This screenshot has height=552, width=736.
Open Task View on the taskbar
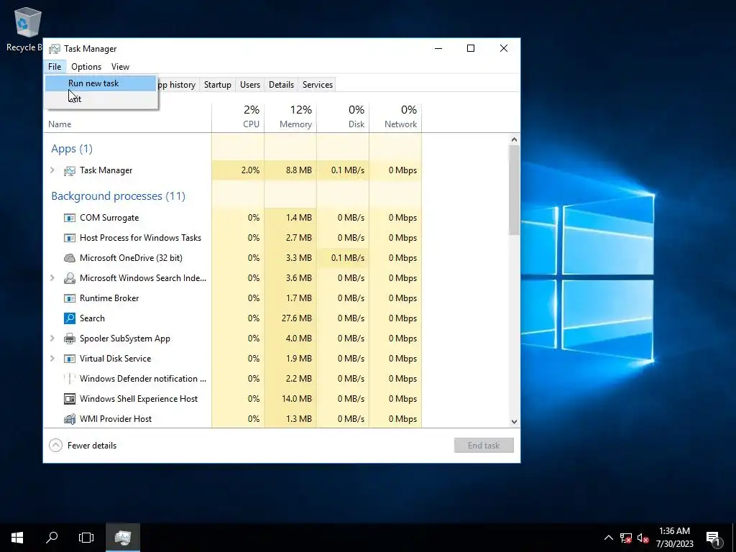click(86, 538)
